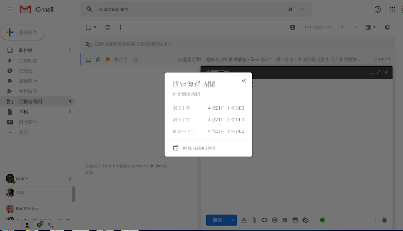
Task: Open the scheduled folder 已排定時間
Action: (38, 101)
